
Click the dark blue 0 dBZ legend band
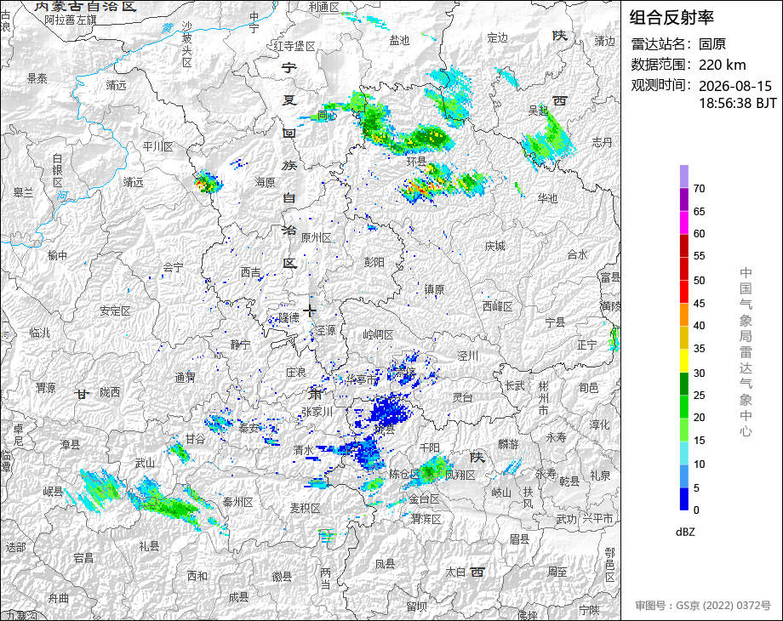(684, 499)
